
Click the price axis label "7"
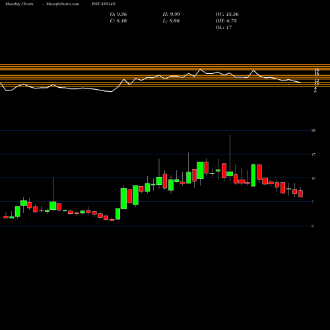(x=313, y=202)
